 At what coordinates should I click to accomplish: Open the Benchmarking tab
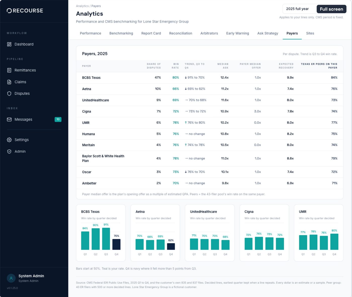click(x=121, y=33)
